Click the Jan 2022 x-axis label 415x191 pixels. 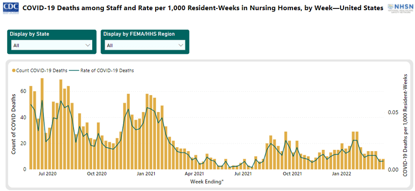341,174
